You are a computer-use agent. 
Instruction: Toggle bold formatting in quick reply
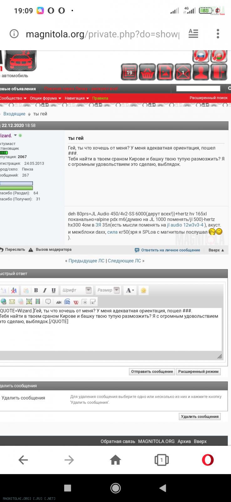(36, 290)
